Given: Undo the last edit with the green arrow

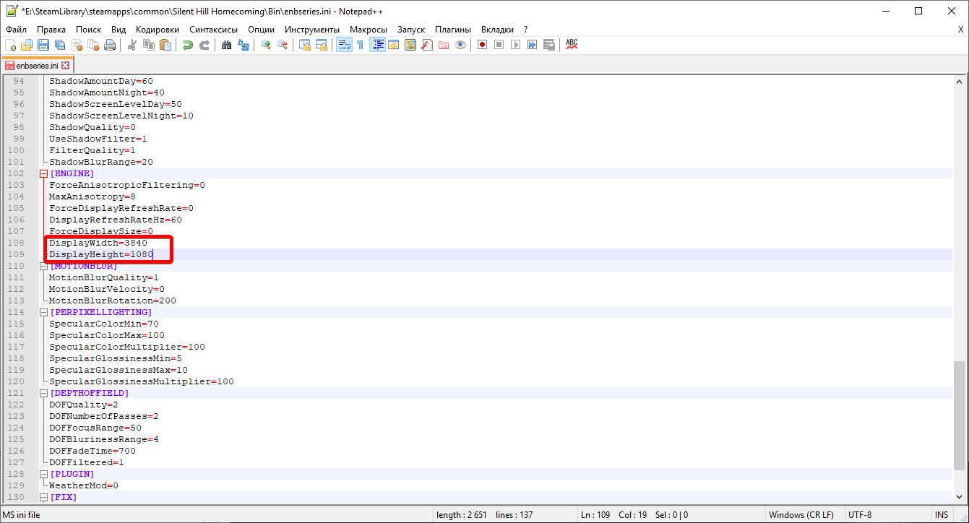Looking at the screenshot, I should [188, 45].
